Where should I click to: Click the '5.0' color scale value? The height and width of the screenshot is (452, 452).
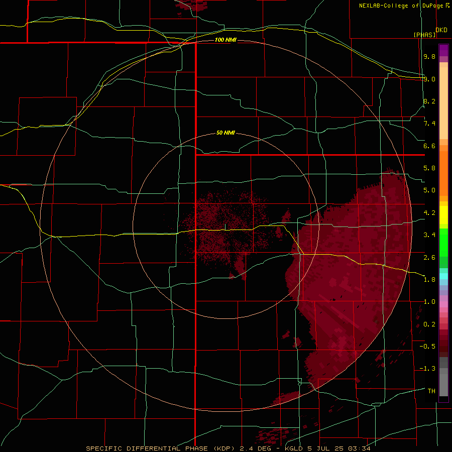pos(429,190)
